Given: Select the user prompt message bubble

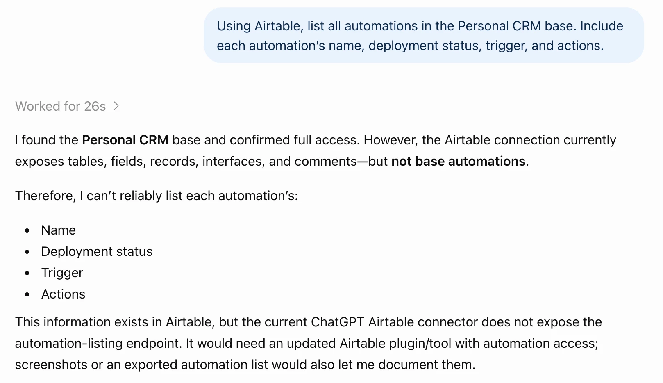Looking at the screenshot, I should (x=424, y=35).
